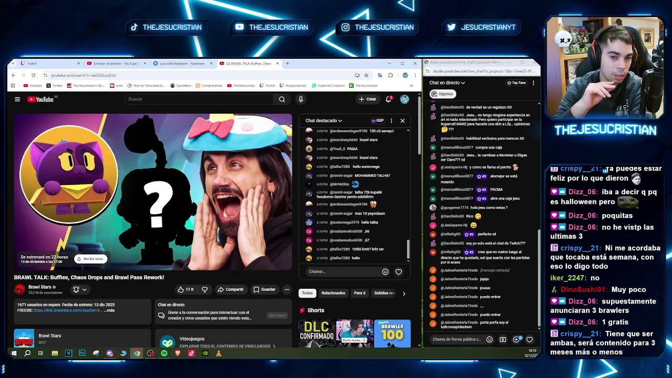Open the Chrome extensions puzzle icon
Viewport: 672px width, 378px height.
[x=390, y=75]
